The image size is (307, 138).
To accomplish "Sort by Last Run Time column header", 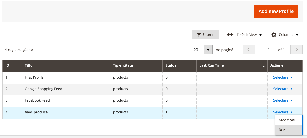I will click(x=232, y=65).
